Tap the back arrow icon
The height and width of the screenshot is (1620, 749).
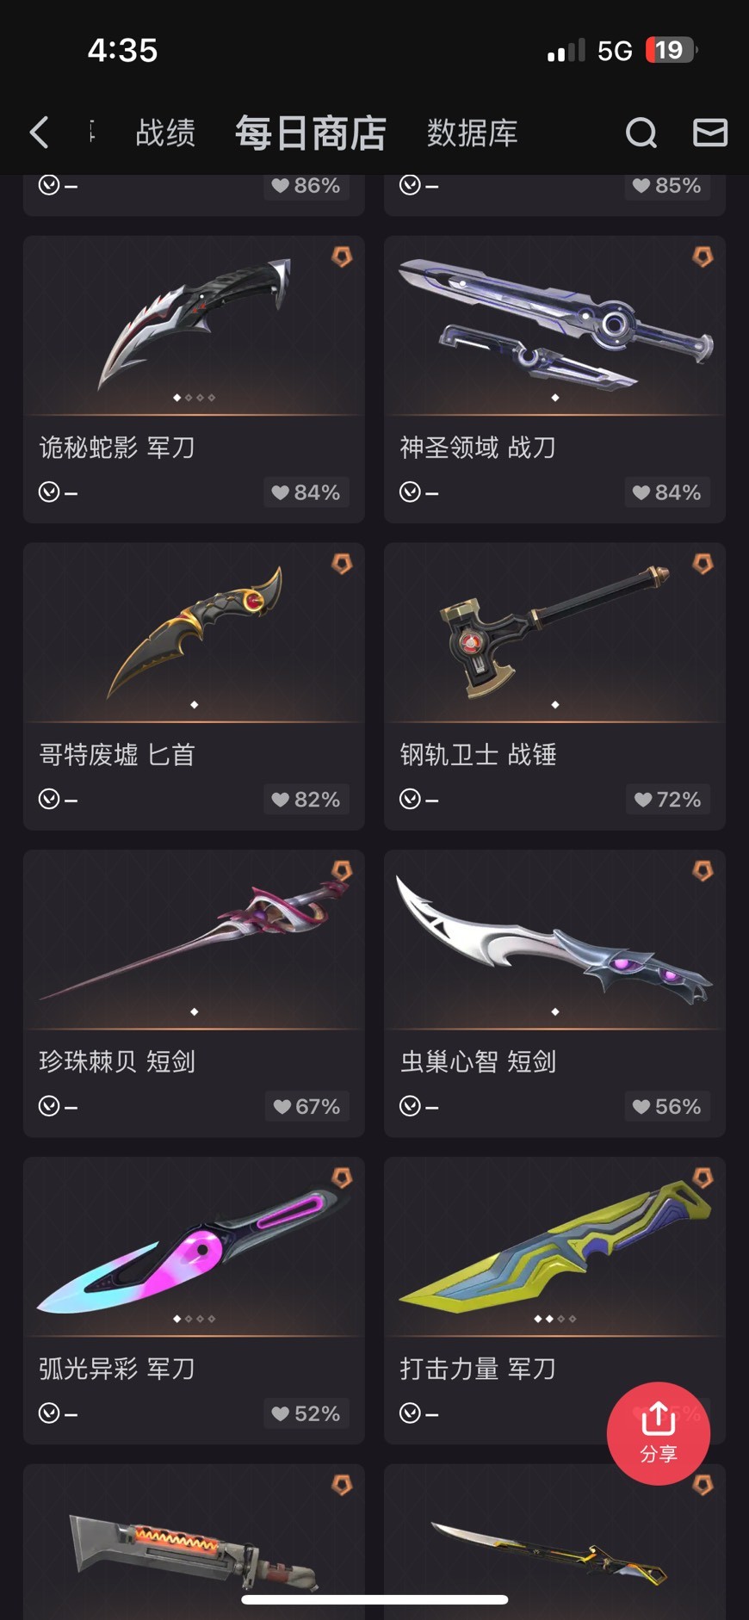click(x=39, y=133)
